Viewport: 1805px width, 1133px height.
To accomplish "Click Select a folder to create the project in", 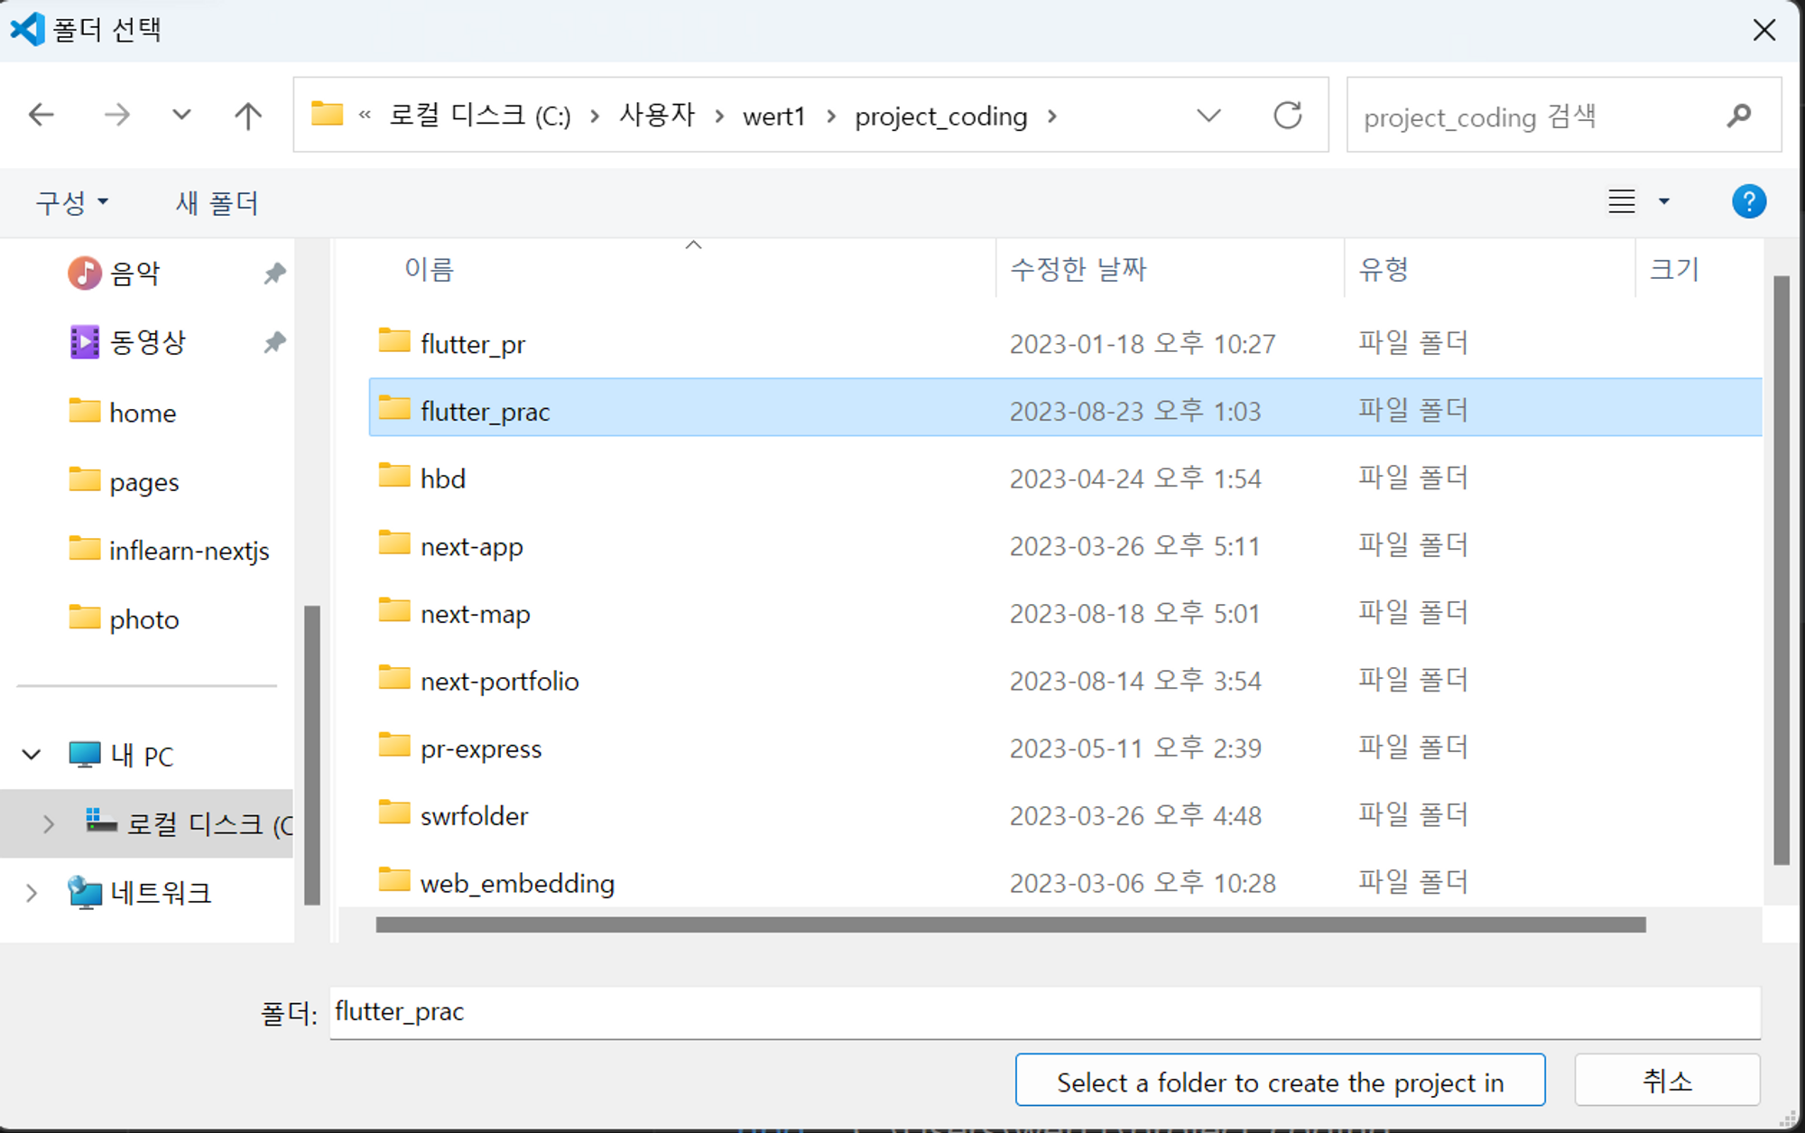I will pyautogui.click(x=1280, y=1080).
